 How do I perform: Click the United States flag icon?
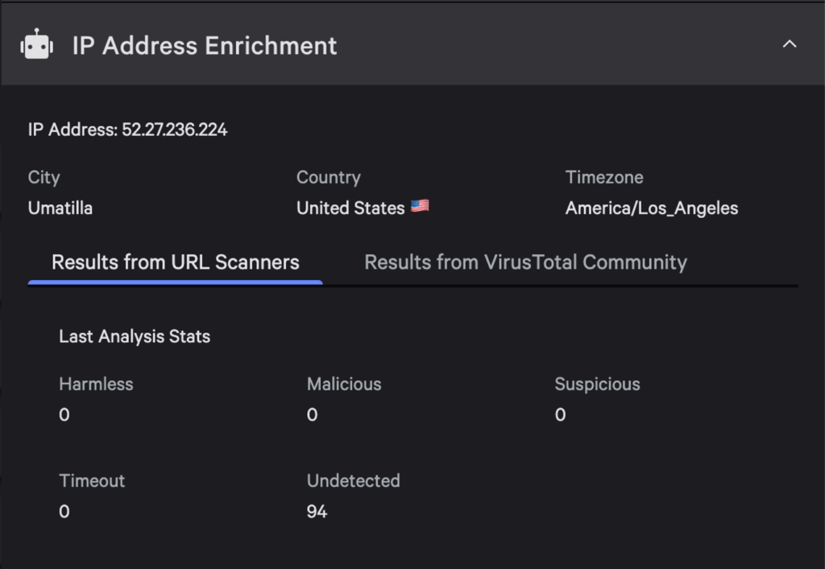pos(420,207)
